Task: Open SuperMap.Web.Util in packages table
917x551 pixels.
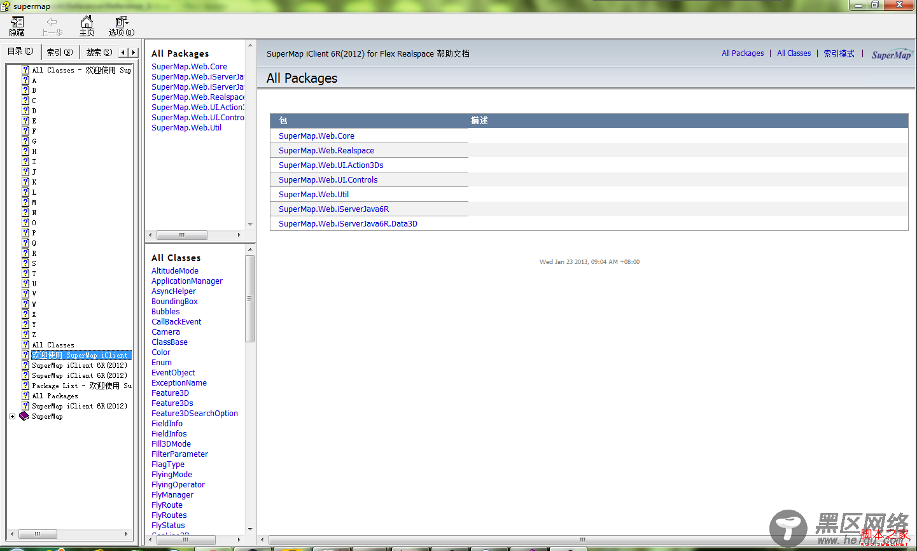Action: (x=314, y=195)
